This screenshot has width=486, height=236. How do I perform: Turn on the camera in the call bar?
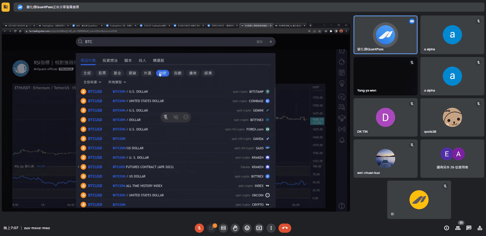211,228
